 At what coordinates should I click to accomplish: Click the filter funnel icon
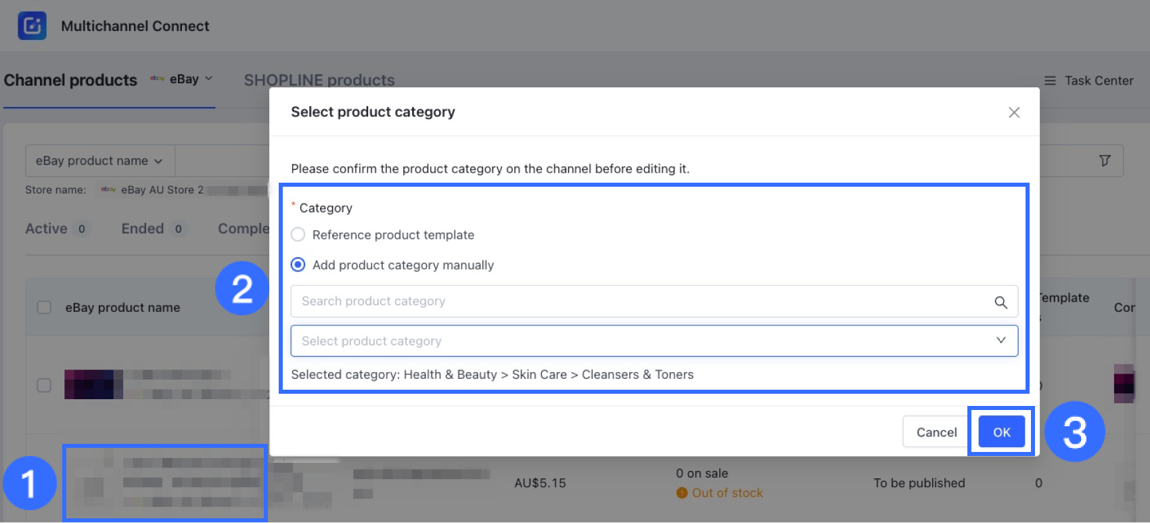coord(1105,160)
